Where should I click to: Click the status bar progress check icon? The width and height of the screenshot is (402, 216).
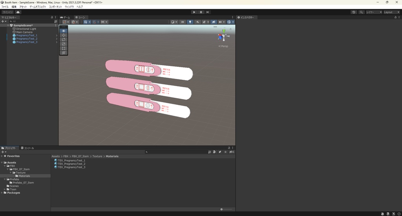399,214
